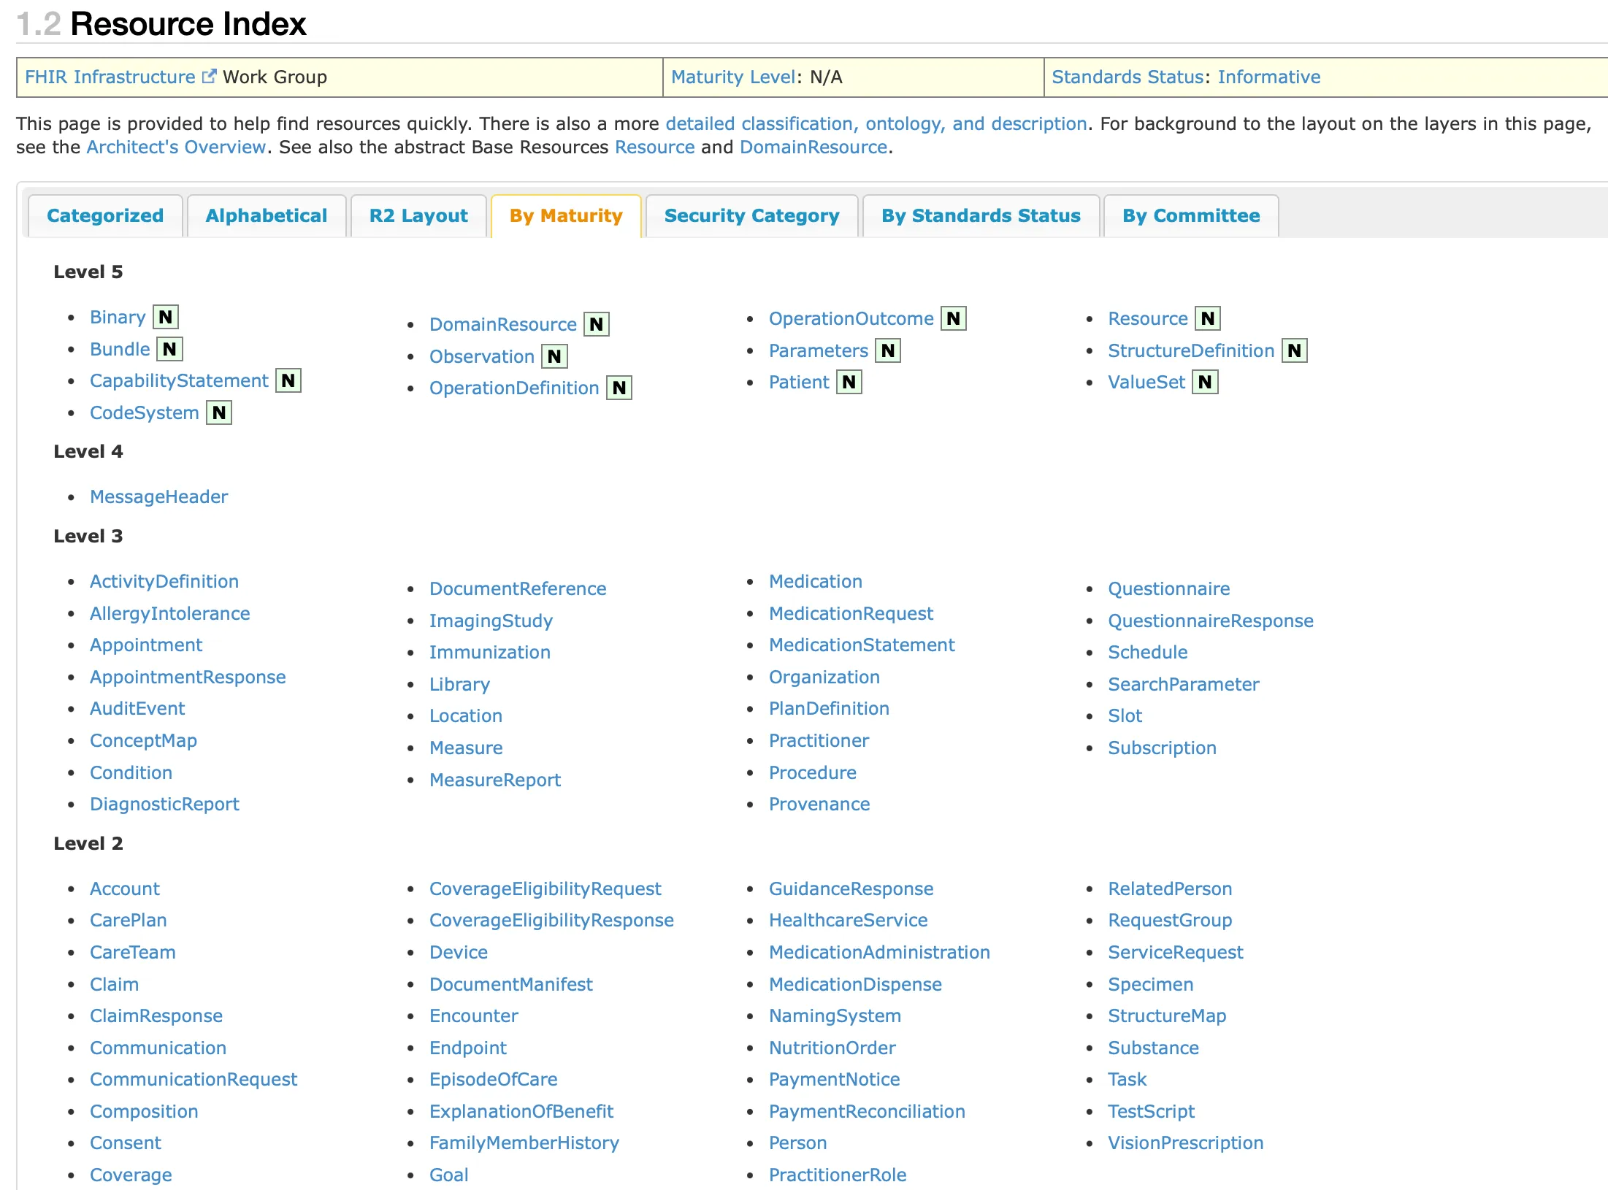Click the N badge next to Binary
1608x1190 pixels.
(x=164, y=317)
